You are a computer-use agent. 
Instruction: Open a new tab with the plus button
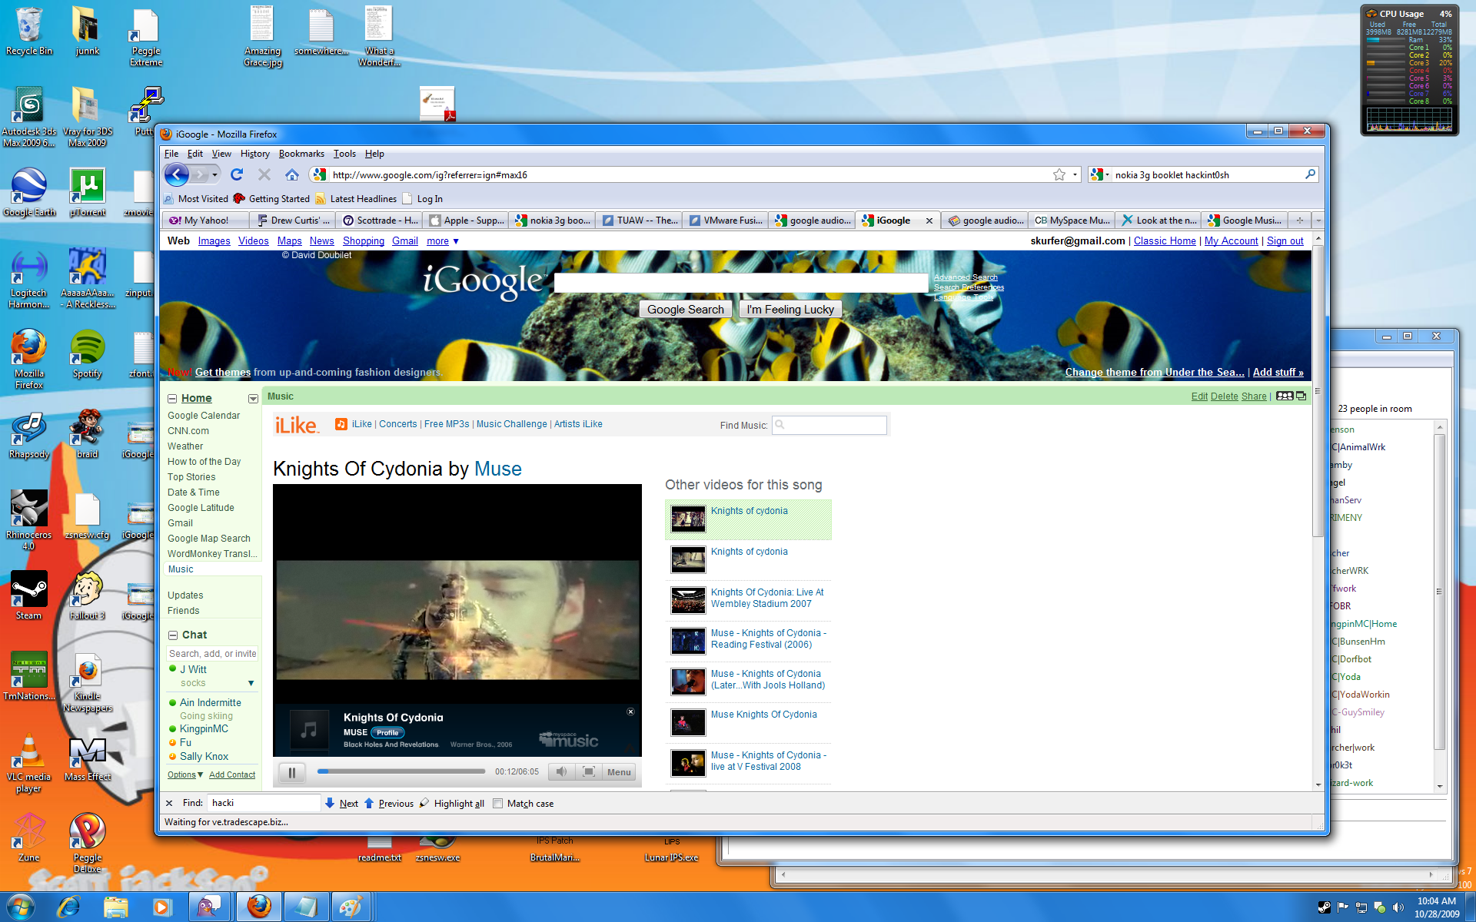1300,221
